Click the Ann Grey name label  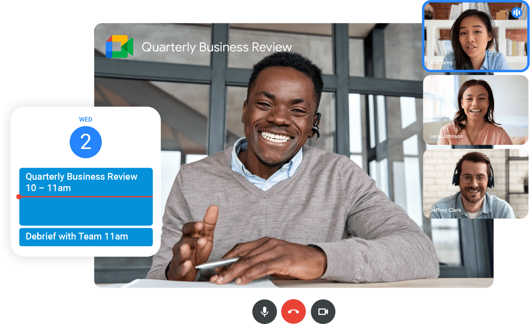point(441,62)
